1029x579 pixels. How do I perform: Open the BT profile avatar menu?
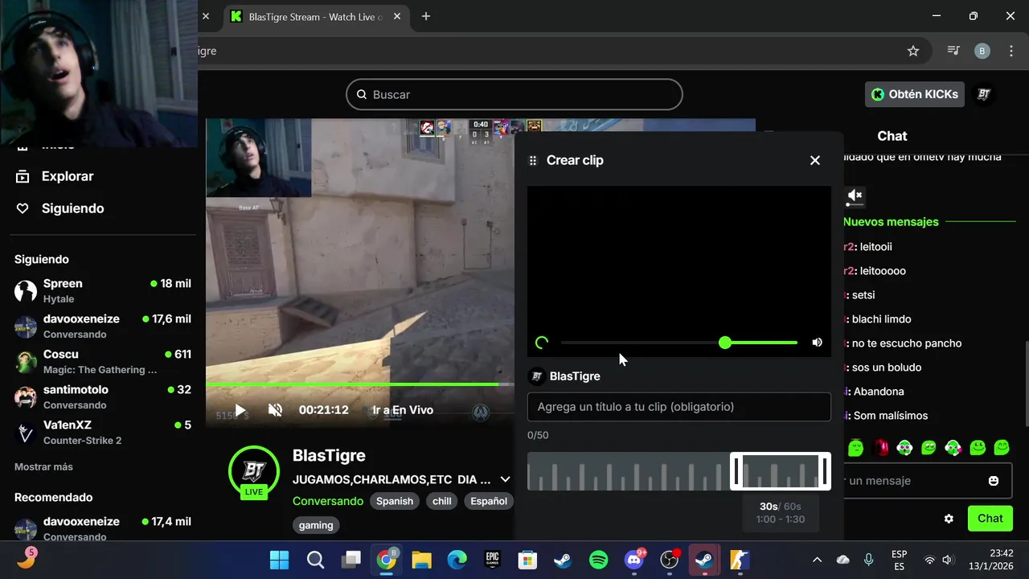(983, 94)
